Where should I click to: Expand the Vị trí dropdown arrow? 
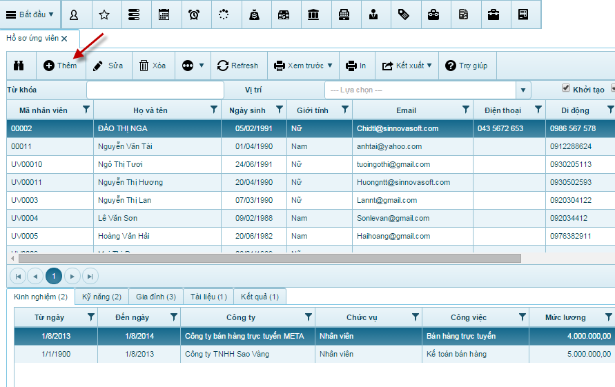click(523, 90)
